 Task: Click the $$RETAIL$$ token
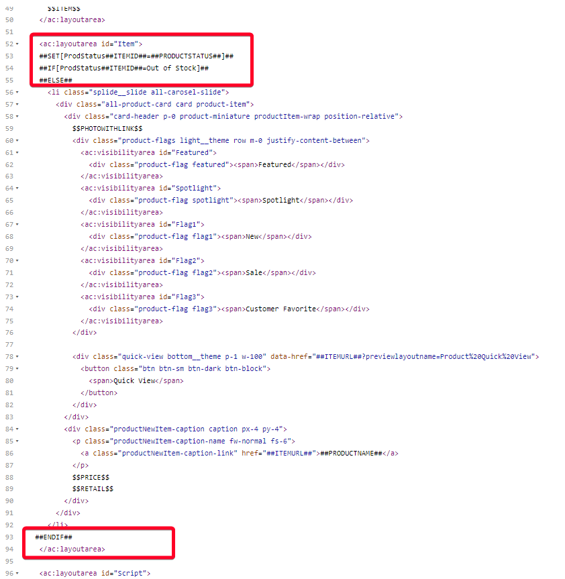(93, 488)
